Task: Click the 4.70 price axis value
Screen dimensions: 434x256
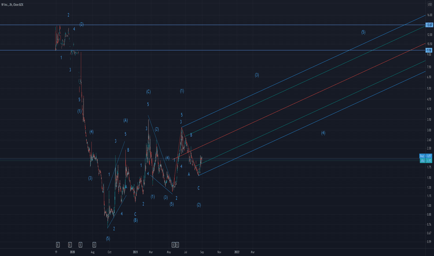Action: tap(429, 99)
